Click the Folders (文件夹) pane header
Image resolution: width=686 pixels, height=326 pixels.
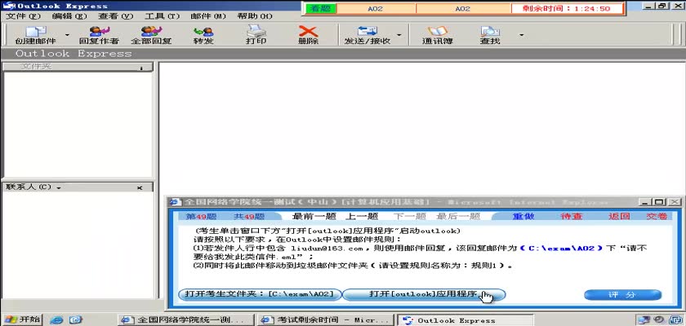coord(78,66)
